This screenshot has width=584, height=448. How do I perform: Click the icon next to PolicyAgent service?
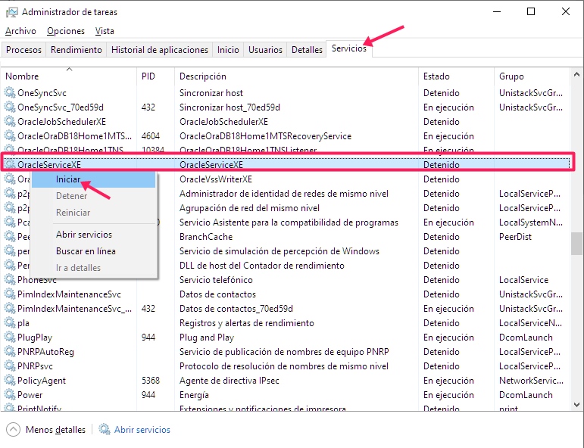pos(10,381)
